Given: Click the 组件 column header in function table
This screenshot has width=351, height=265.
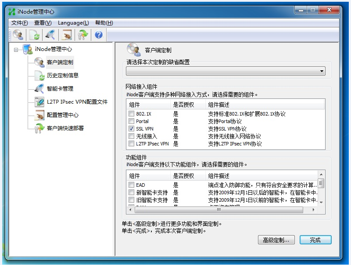Looking at the screenshot, I should pyautogui.click(x=148, y=176).
